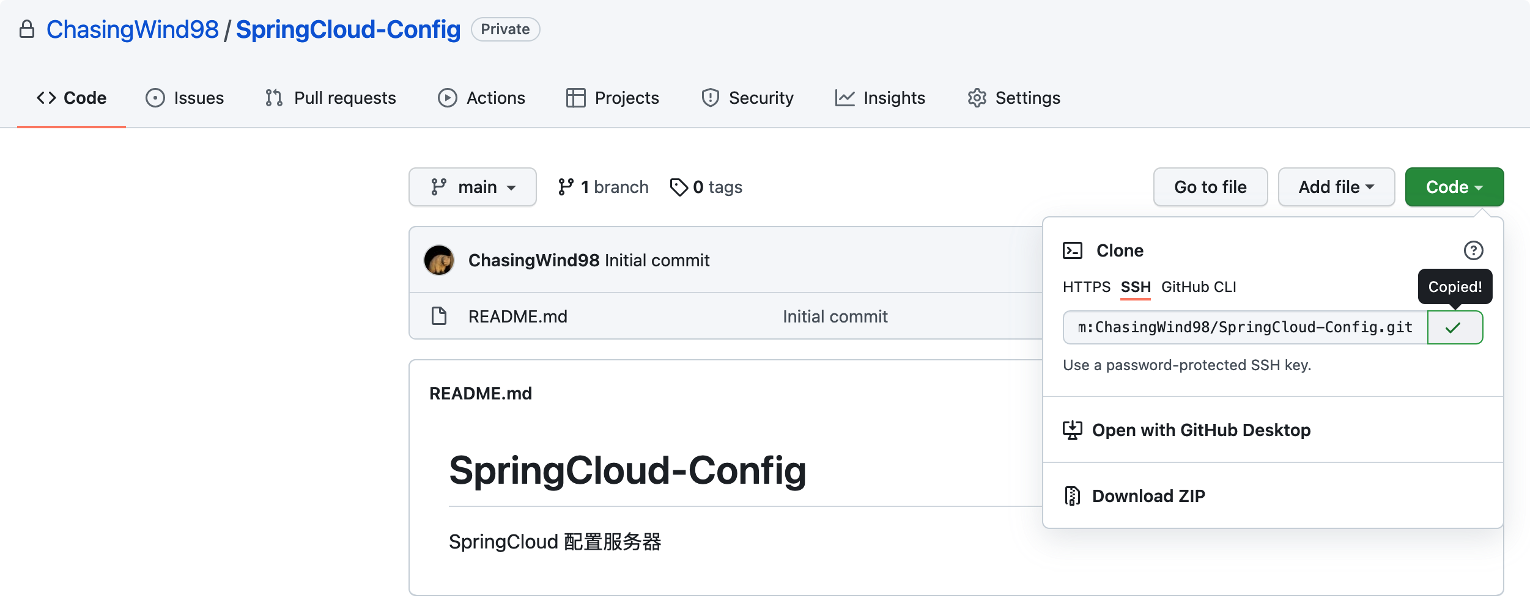Click the private repository lock icon
1530x601 pixels.
click(27, 29)
